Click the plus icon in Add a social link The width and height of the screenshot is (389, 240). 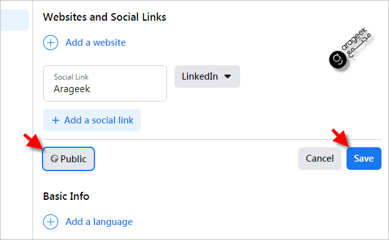click(56, 120)
